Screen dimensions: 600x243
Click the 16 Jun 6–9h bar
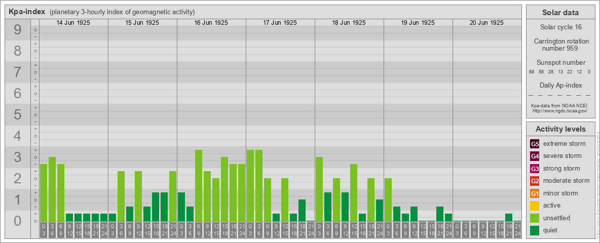(x=199, y=186)
